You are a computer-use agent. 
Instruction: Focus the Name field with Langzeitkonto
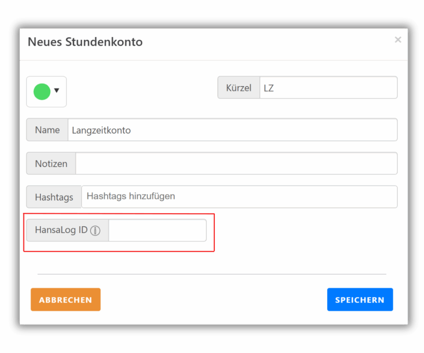tap(232, 130)
